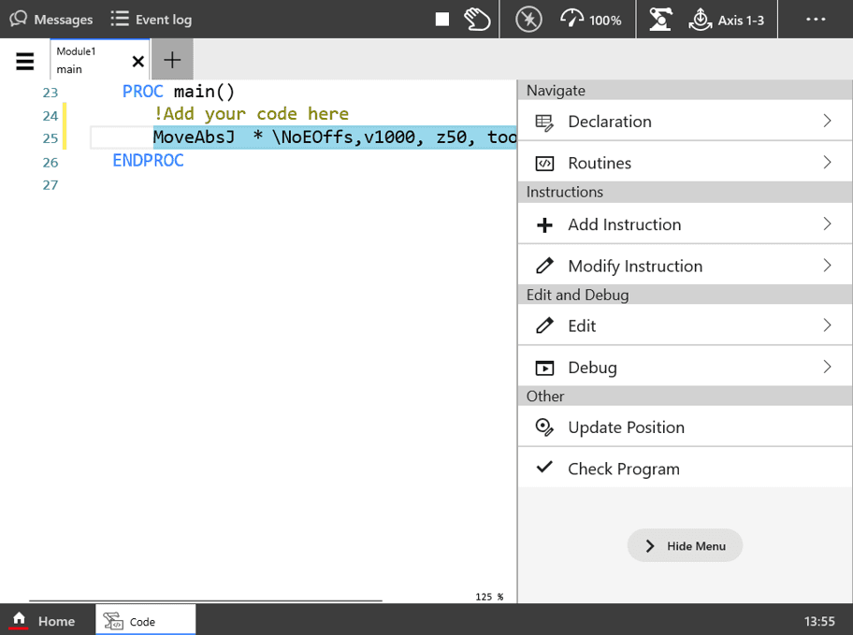The height and width of the screenshot is (635, 853).
Task: Open the Edit submenu
Action: click(x=685, y=325)
